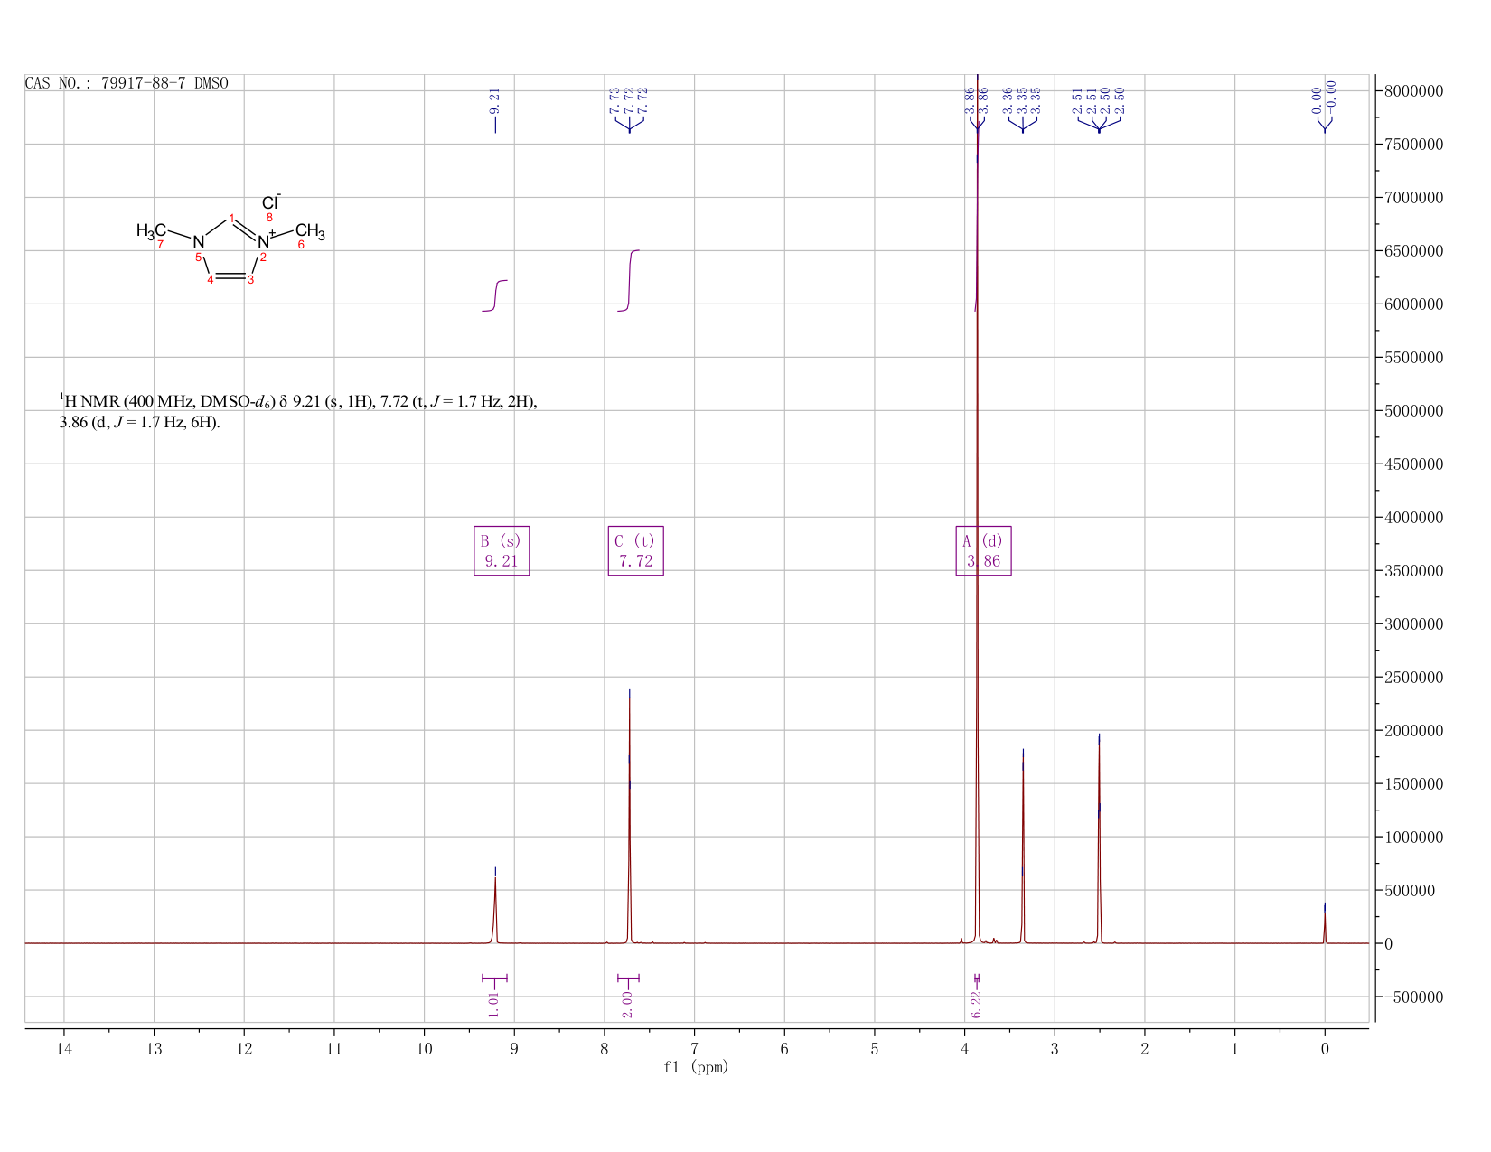Viewport: 1491px width, 1152px height.
Task: Click the integral value 2.00 label
Action: (627, 1003)
